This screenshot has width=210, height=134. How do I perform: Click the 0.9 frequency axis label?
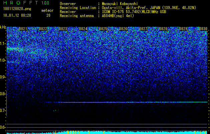2,77
